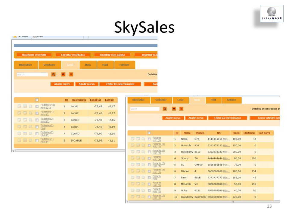
Task: Select the Local tab in Item window
Action: 180,100
